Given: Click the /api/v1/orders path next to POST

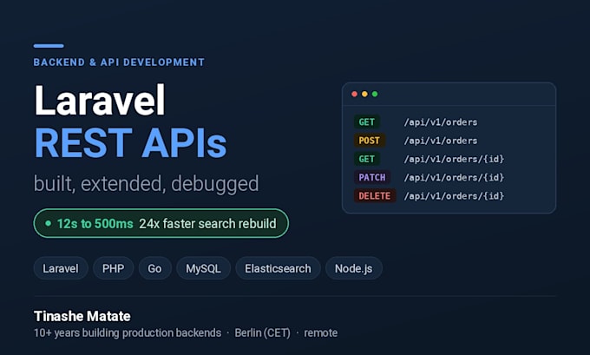Looking at the screenshot, I should 441,141.
